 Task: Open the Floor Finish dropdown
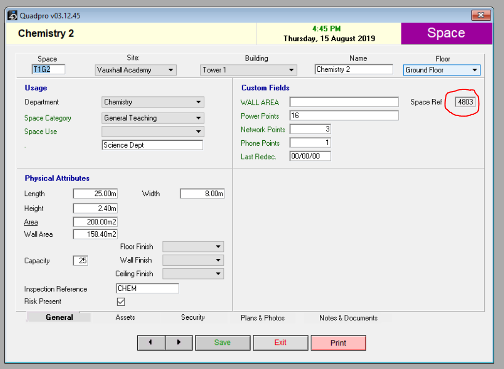(x=193, y=246)
